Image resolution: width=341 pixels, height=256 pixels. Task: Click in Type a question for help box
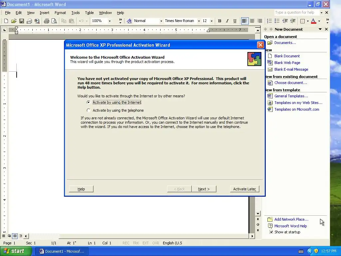(x=296, y=12)
